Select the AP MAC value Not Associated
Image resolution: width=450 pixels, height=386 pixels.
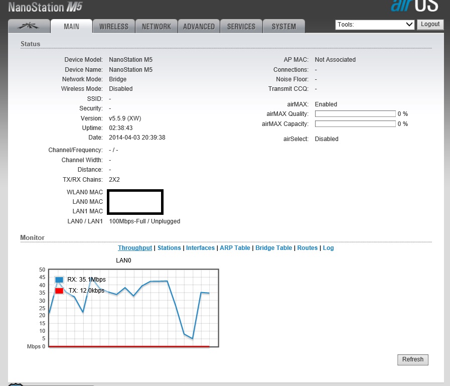coord(335,60)
